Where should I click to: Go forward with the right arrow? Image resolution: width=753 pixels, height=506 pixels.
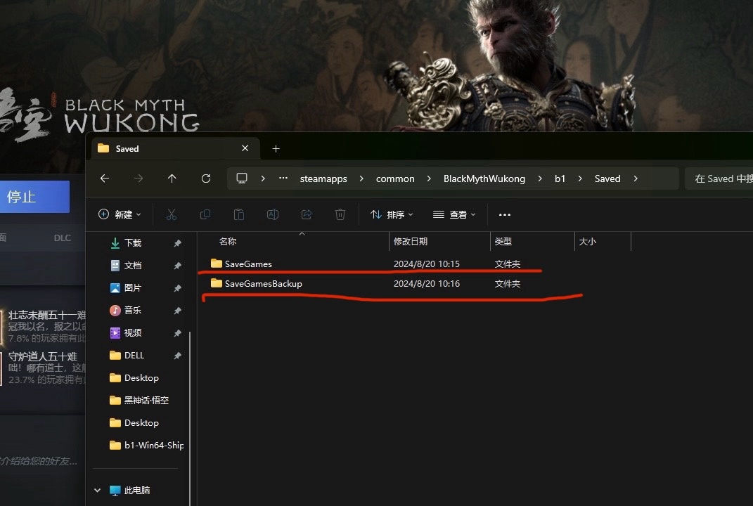[x=139, y=179]
